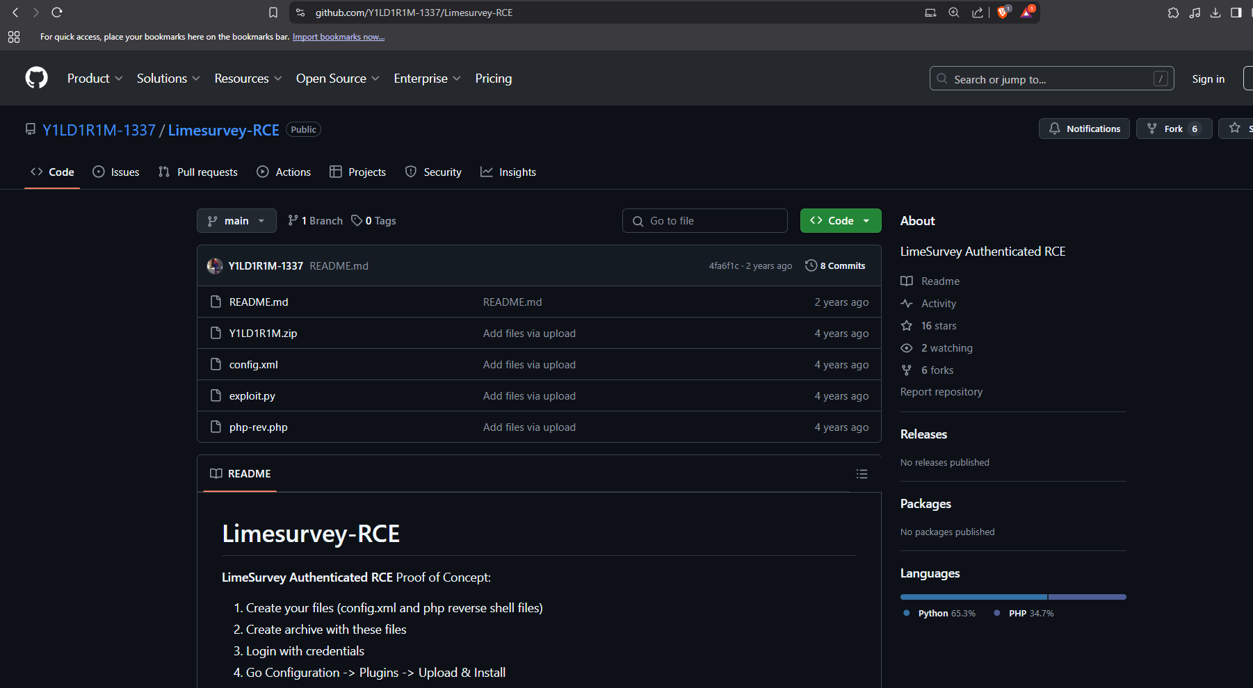
Task: Toggle the browser sidebar panel
Action: tap(1236, 13)
